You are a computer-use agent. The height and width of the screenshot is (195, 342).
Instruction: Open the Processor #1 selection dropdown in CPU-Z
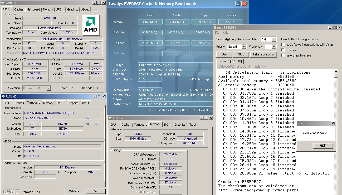coord(48,88)
